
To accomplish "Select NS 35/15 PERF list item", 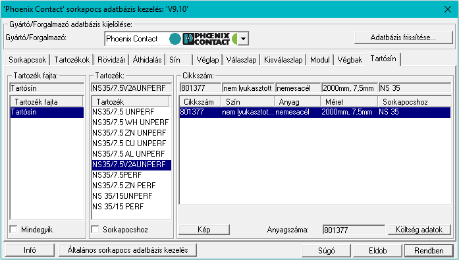I will pos(131,207).
